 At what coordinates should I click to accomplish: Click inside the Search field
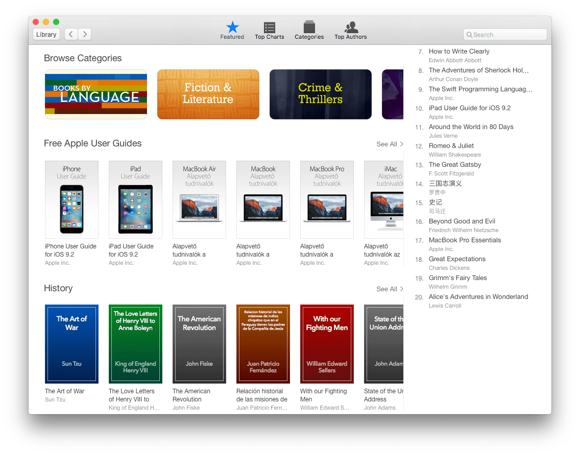505,34
